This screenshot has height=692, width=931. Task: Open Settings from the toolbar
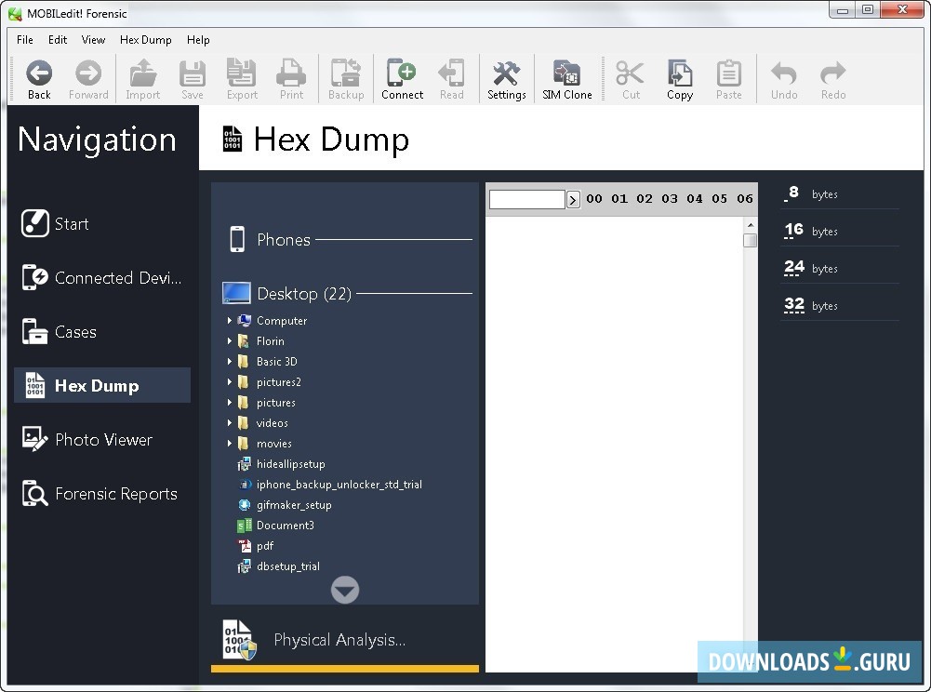(x=507, y=80)
